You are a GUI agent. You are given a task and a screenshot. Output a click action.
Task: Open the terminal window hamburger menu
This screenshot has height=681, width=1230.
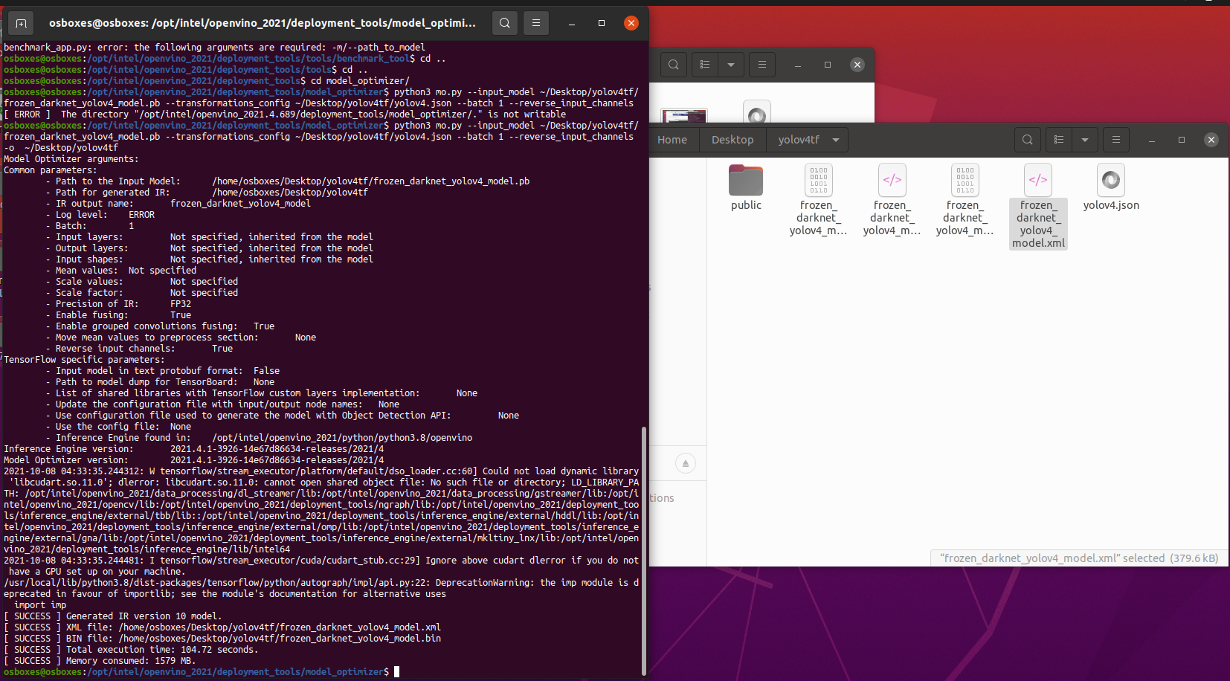[x=537, y=22]
